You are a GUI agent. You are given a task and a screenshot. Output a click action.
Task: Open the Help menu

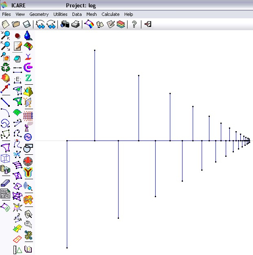[128, 14]
